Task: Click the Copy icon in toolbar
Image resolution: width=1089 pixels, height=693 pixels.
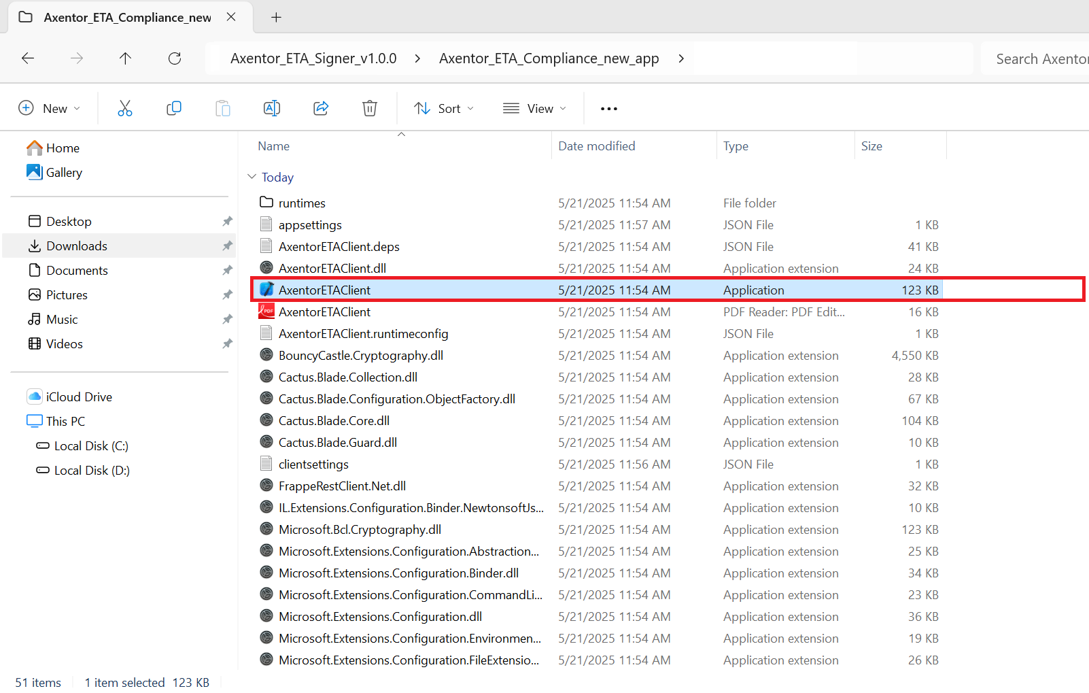Action: [x=174, y=108]
